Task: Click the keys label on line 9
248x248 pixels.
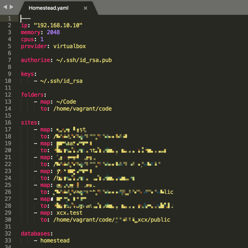Action: [27, 74]
